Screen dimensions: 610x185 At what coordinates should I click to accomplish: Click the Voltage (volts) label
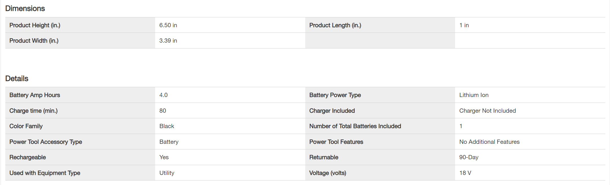coord(328,173)
